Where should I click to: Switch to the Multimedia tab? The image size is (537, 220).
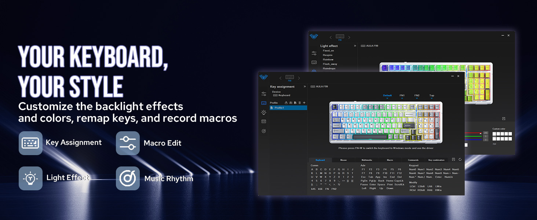pos(367,160)
